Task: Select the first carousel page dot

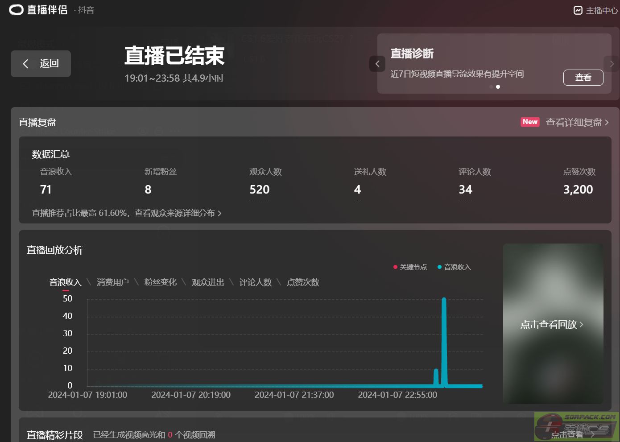Action: click(491, 87)
